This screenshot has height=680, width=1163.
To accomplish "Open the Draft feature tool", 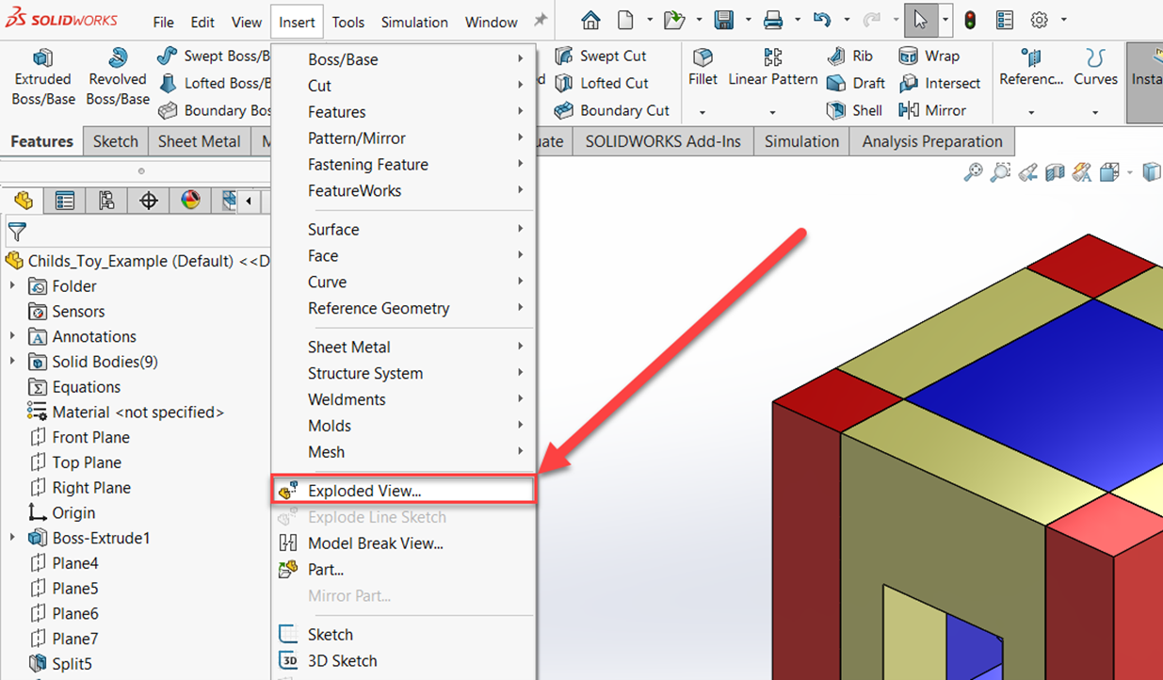I will coord(855,83).
